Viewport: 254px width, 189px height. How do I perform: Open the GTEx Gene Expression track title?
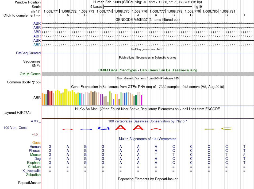pyautogui.click(x=148, y=87)
